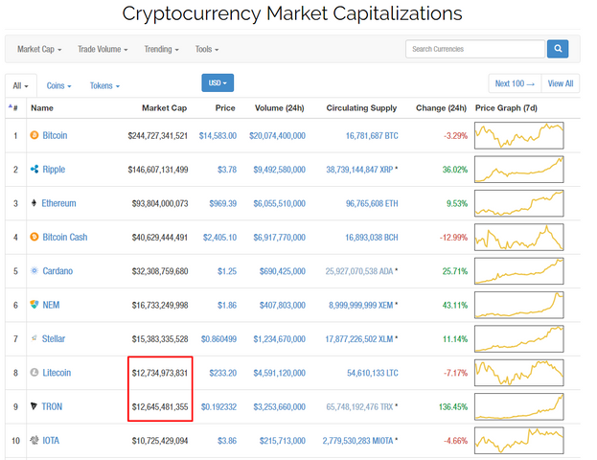This screenshot has height=460, width=597.
Task: Click Ripple volume $9,492,580,000
Action: [x=280, y=170]
